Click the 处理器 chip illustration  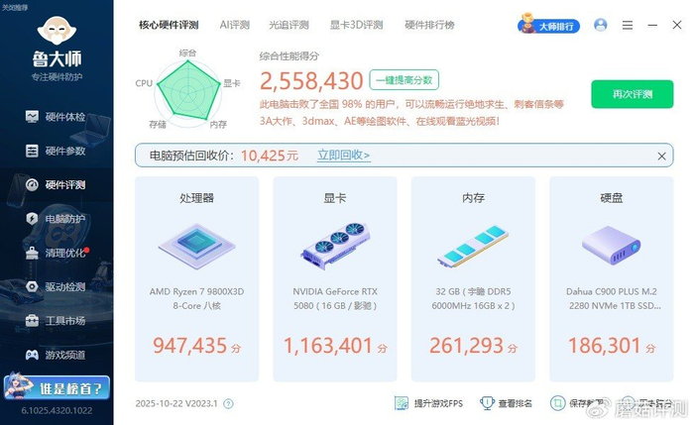coord(196,246)
